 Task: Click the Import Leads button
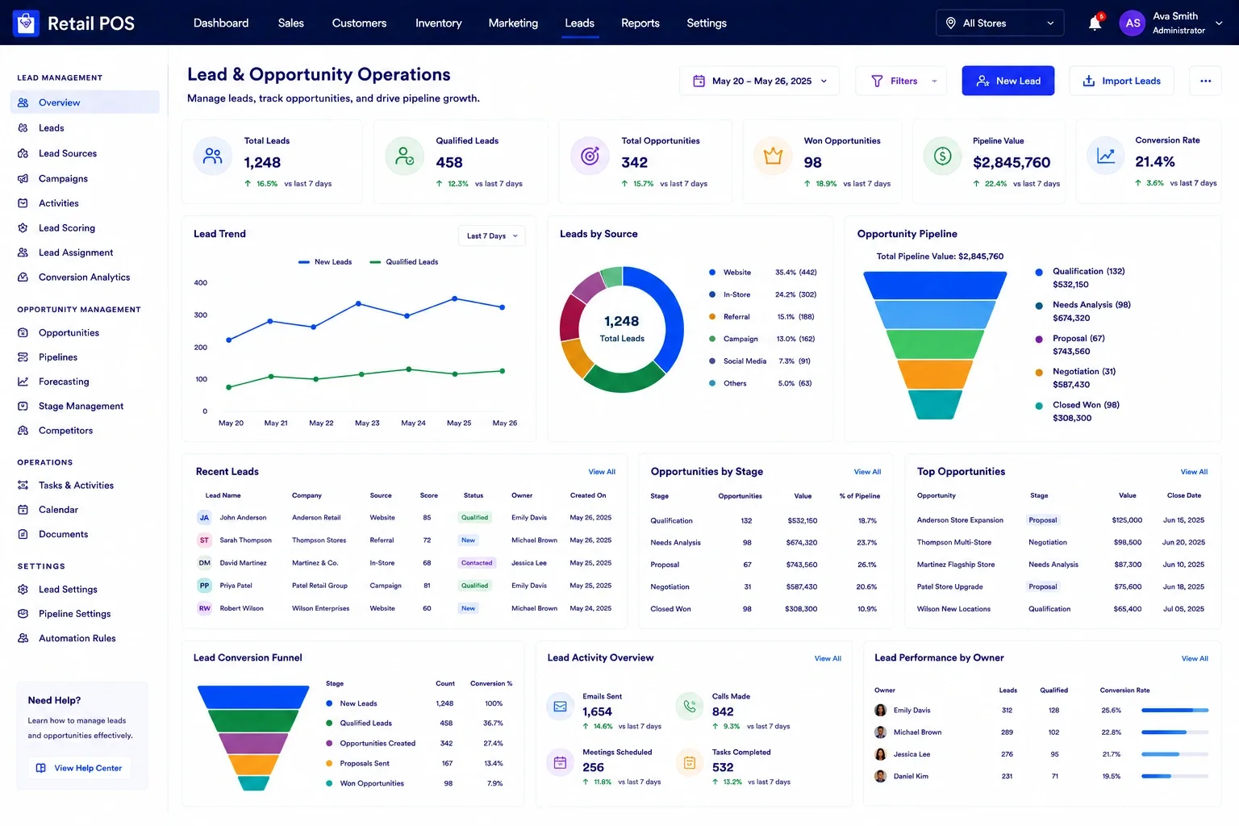[x=1121, y=81]
